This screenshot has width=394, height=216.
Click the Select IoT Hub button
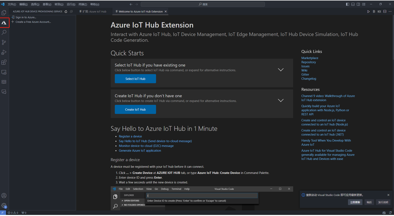(135, 79)
